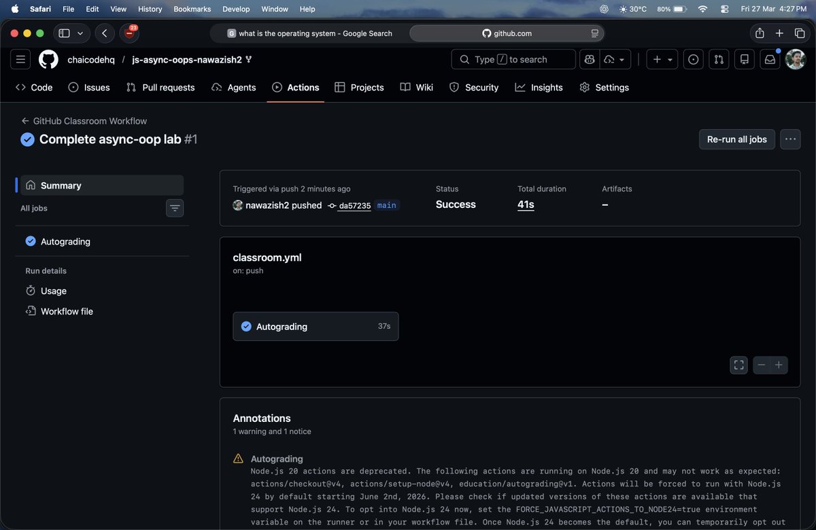Open the three-dot workflow run options menu

tap(790, 139)
